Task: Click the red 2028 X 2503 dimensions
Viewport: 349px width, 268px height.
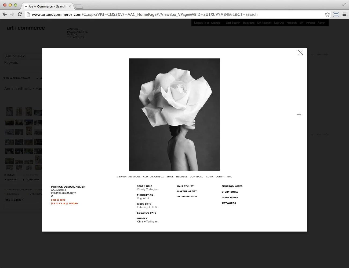Action: [58, 200]
